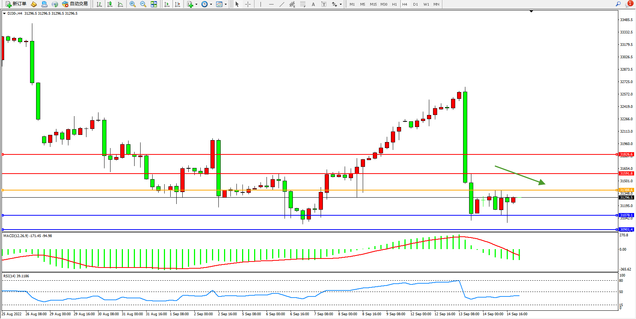The image size is (636, 319).
Task: Zoom out of the chart
Action: (143, 4)
